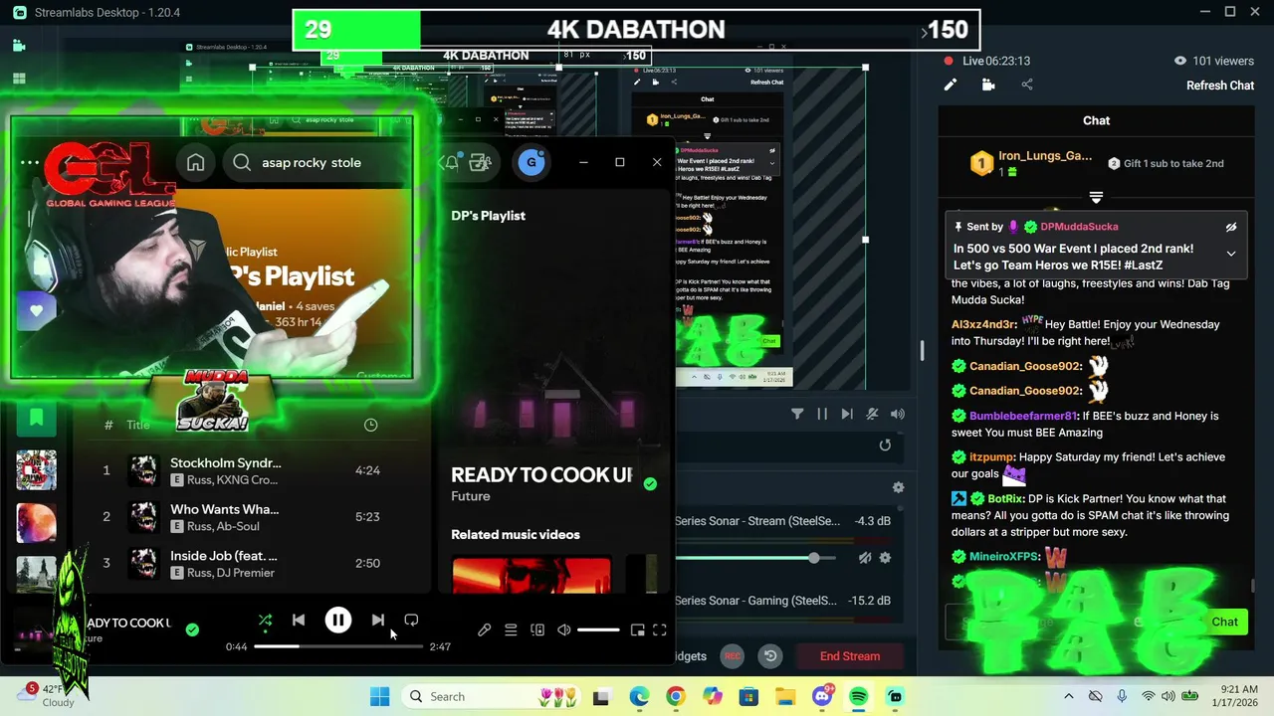Open settings gear for the Sonar Stream source
Screen dimensions: 1274x716
[x=885, y=558]
